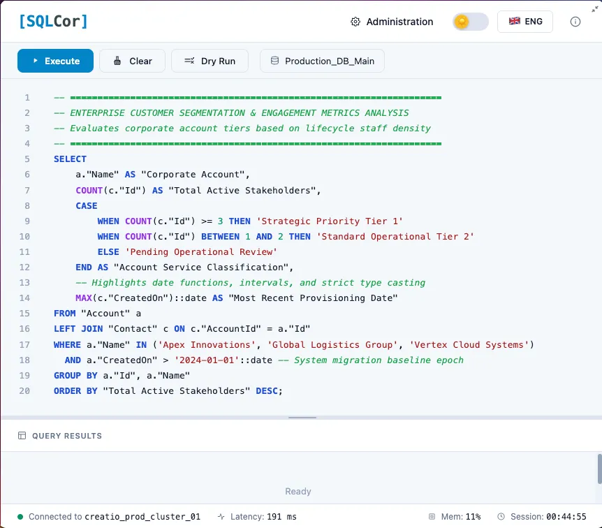
Task: Open the ENG language selector
Action: 525,22
